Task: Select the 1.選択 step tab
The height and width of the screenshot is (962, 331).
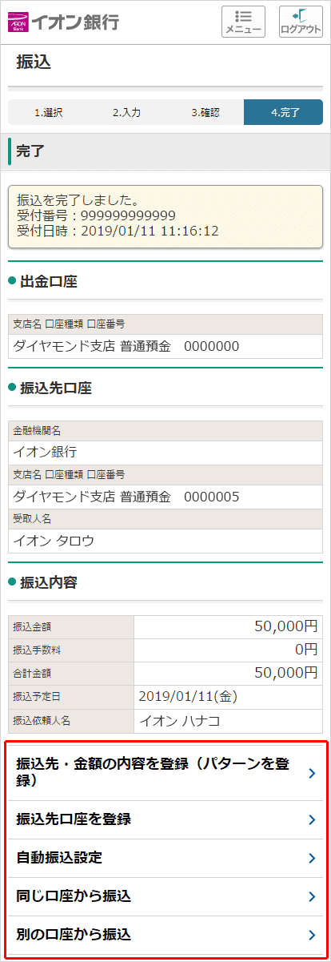Action: 48,112
